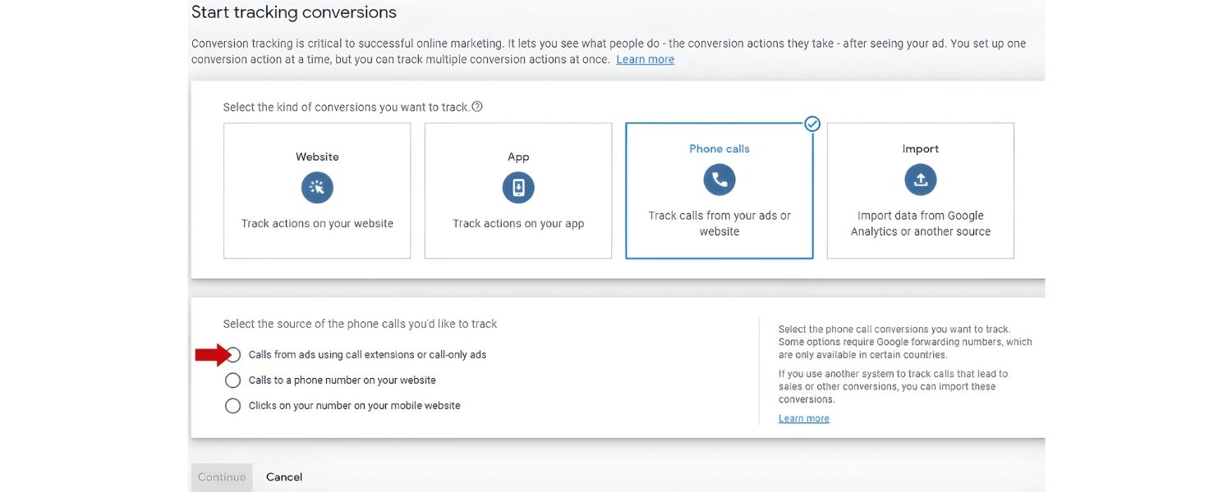Screen dimensions: 1232x492
Task: Click the Website cursor-click icon
Action: pos(317,188)
